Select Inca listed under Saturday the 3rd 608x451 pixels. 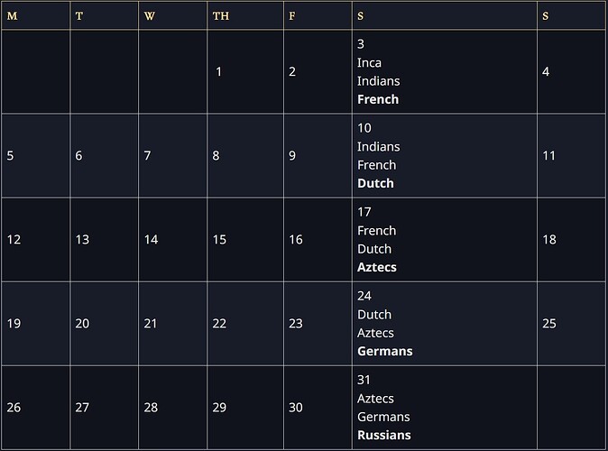click(x=369, y=62)
